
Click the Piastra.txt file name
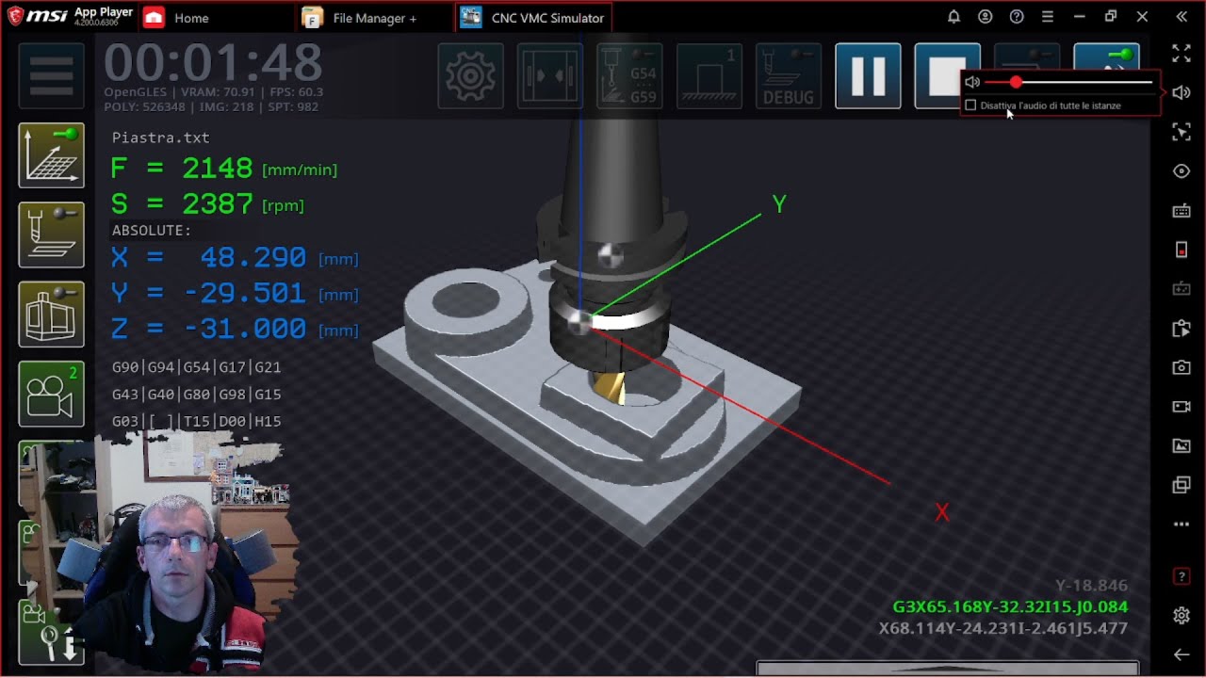point(161,137)
